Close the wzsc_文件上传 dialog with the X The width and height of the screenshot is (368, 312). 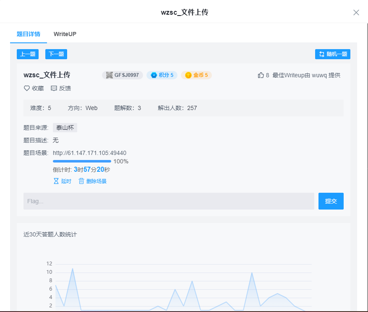click(356, 13)
